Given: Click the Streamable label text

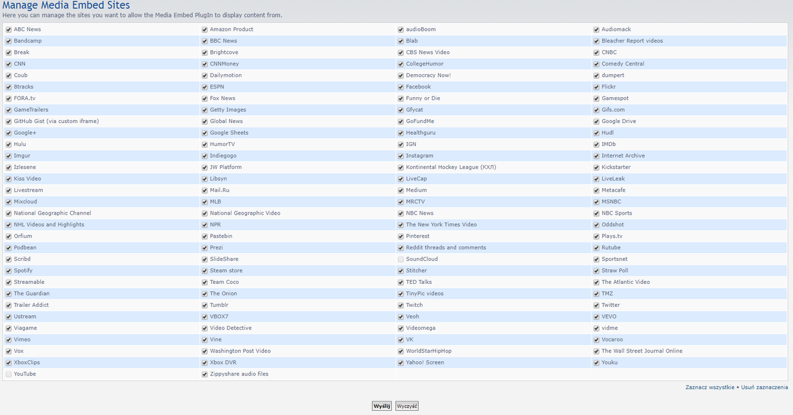Looking at the screenshot, I should (29, 282).
